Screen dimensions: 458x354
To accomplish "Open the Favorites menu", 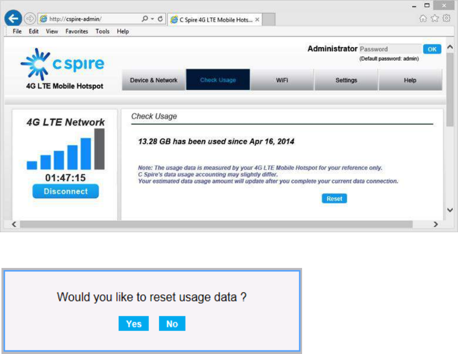I will point(77,31).
